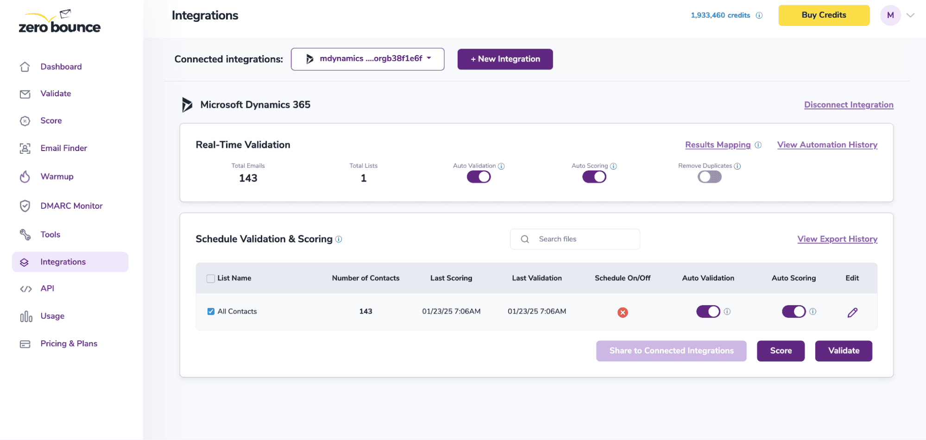926x440 pixels.
Task: Select the Warmup flame icon in sidebar
Action: pyautogui.click(x=25, y=176)
